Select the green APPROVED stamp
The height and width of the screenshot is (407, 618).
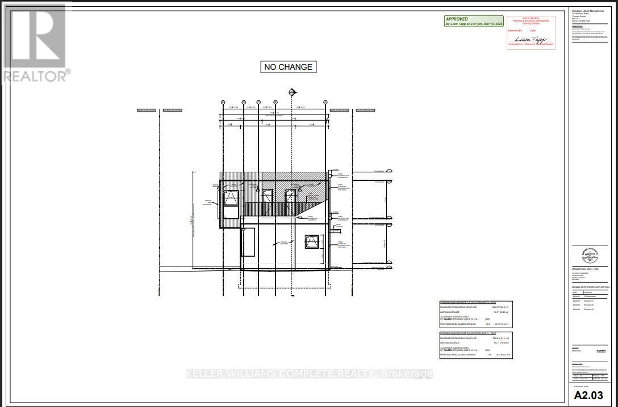pos(473,21)
